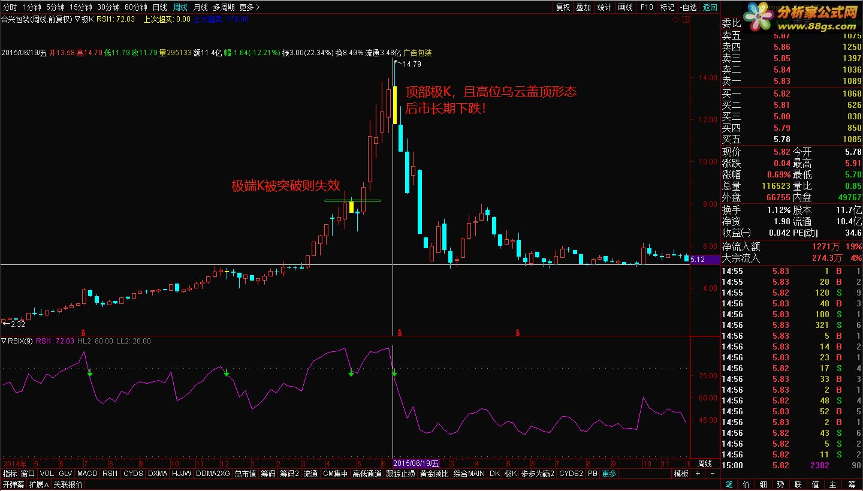
Task: Open the 统计 statistics tool
Action: 605,7
